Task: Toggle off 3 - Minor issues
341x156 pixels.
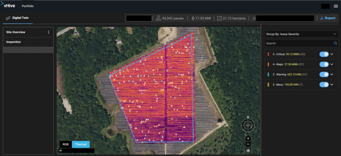Action: click(x=324, y=84)
